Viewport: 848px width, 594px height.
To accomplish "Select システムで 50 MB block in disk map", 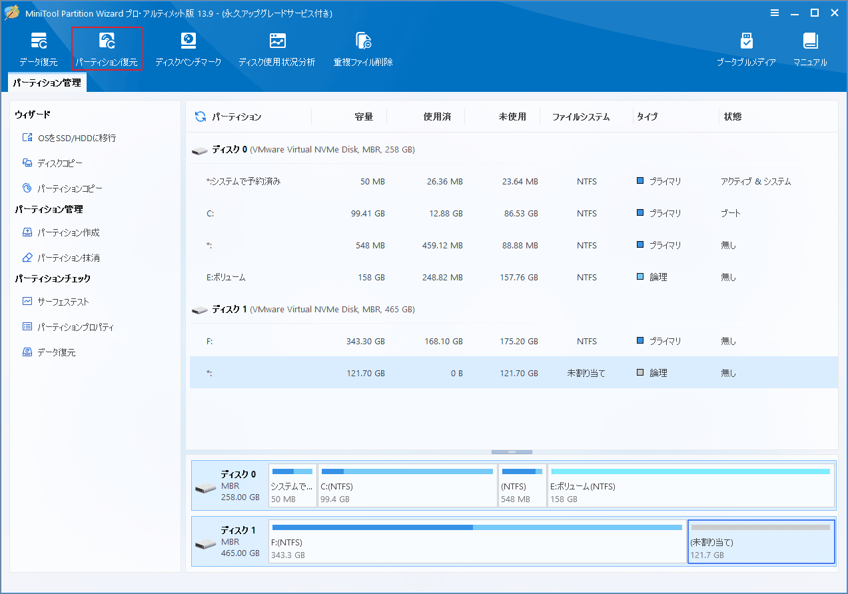I will click(292, 485).
